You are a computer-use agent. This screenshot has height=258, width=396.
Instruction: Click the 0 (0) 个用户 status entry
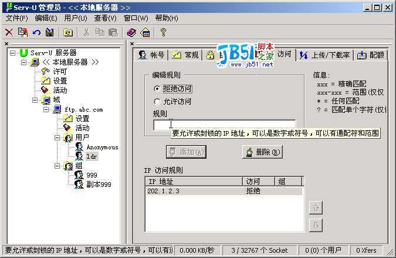[x=323, y=250]
